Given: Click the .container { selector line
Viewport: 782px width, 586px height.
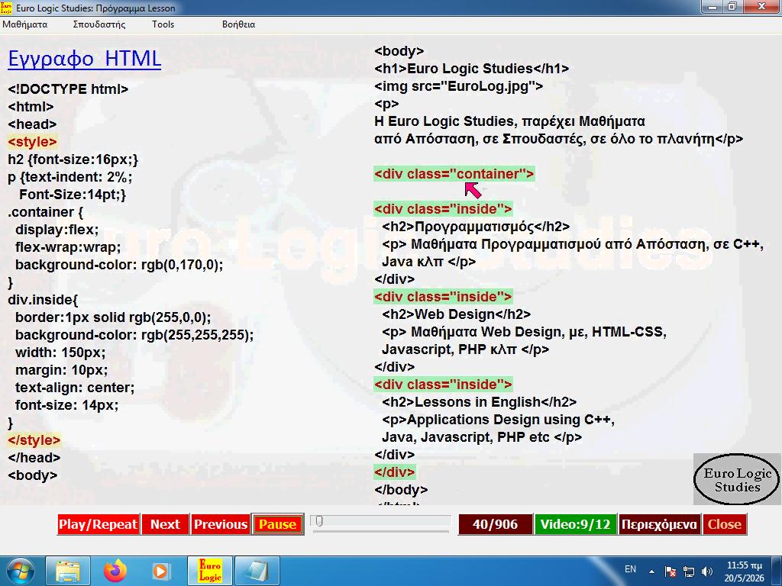Looking at the screenshot, I should [x=45, y=212].
